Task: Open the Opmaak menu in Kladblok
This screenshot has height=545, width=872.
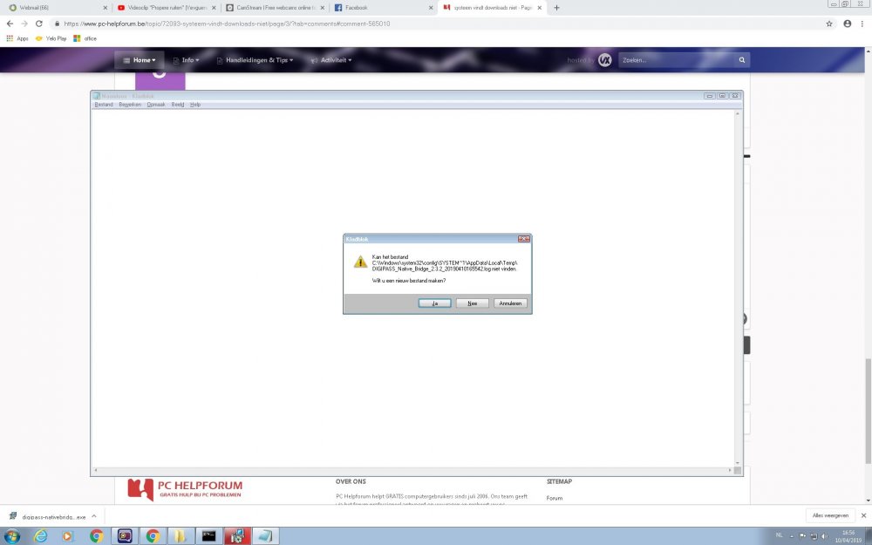Action: 156,105
